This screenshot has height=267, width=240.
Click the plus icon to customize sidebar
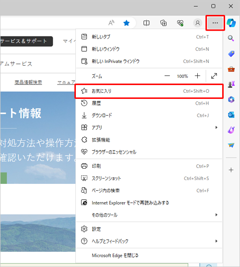231,170
